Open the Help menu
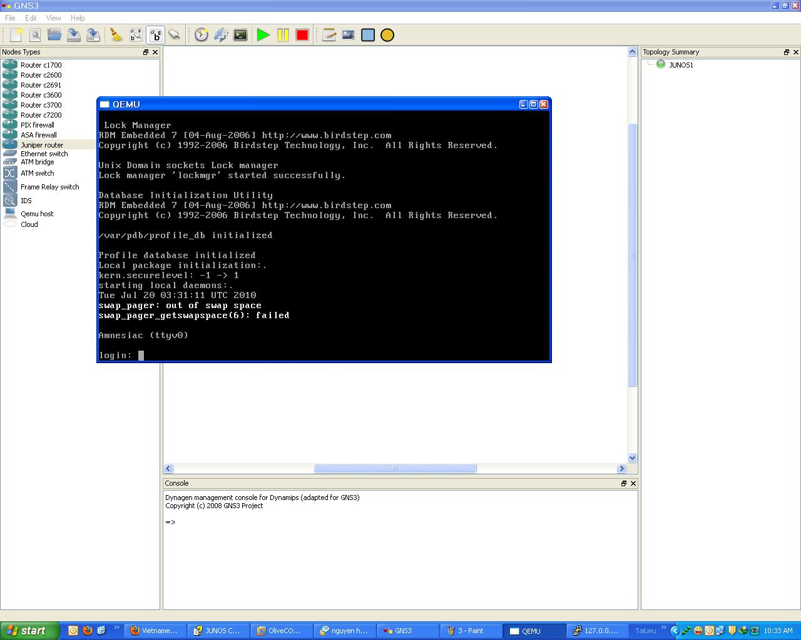Image resolution: width=801 pixels, height=640 pixels. (x=78, y=18)
